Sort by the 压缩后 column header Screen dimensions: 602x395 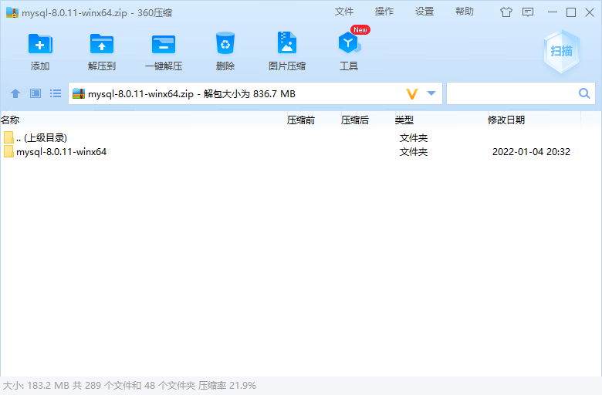[x=367, y=120]
